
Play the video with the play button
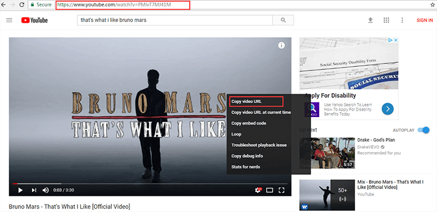[x=20, y=190]
